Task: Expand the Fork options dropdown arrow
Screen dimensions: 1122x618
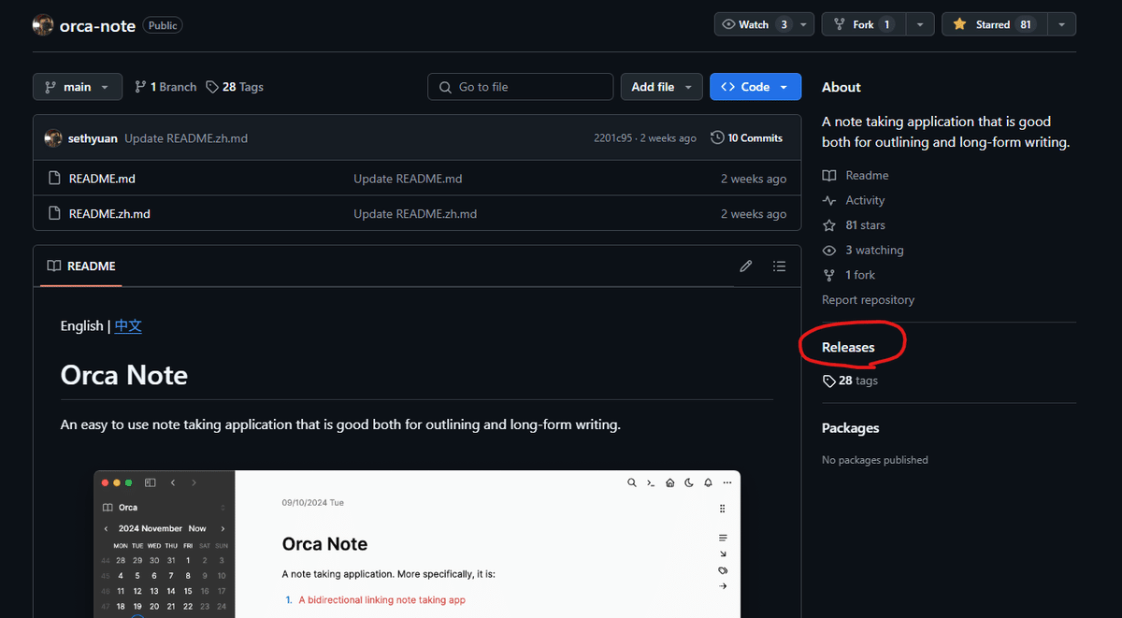Action: point(921,24)
